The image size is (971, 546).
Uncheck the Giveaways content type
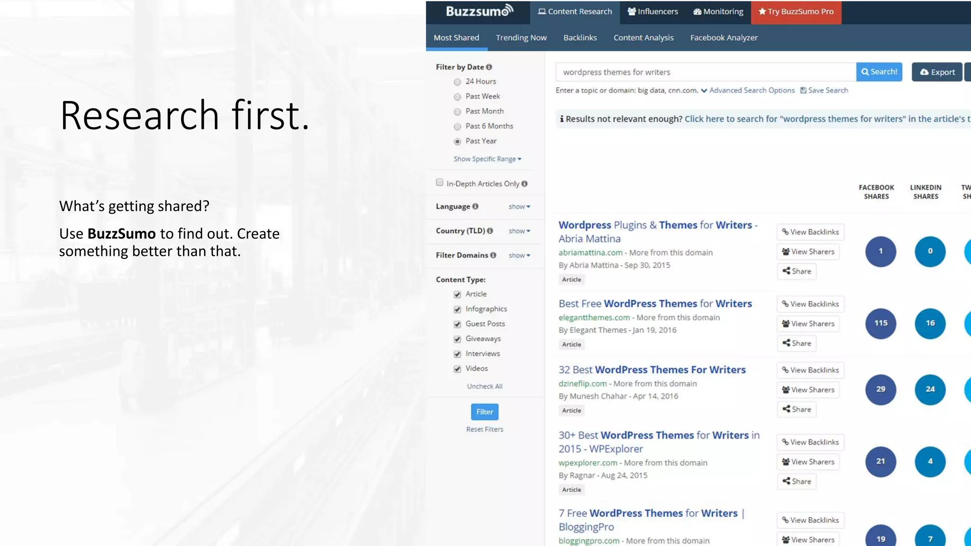click(x=458, y=339)
